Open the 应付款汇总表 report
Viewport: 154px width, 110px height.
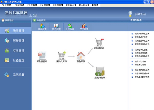(x=140, y=61)
